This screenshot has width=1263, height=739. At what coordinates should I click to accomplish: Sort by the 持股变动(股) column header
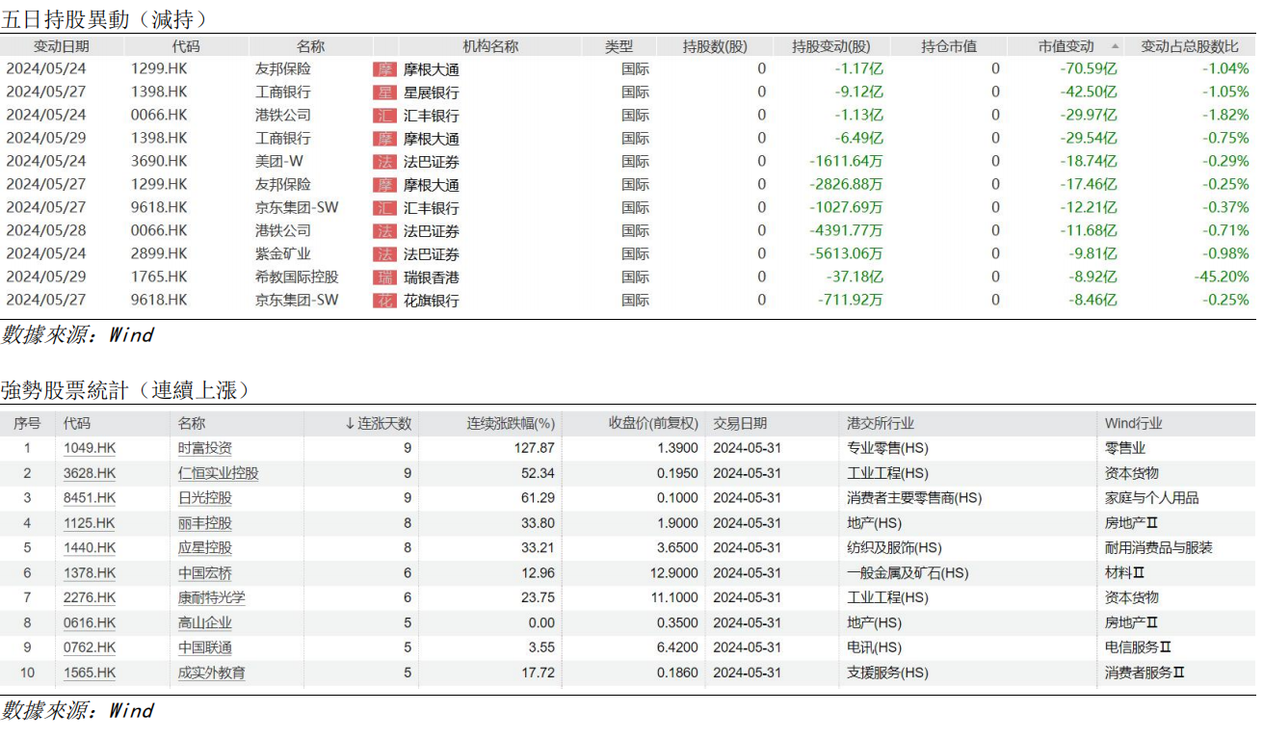pos(830,46)
